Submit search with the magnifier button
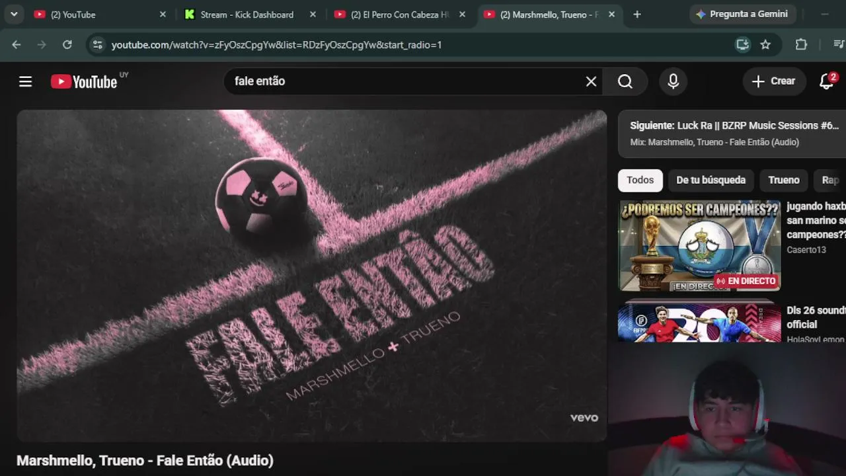The width and height of the screenshot is (846, 476). coord(625,81)
